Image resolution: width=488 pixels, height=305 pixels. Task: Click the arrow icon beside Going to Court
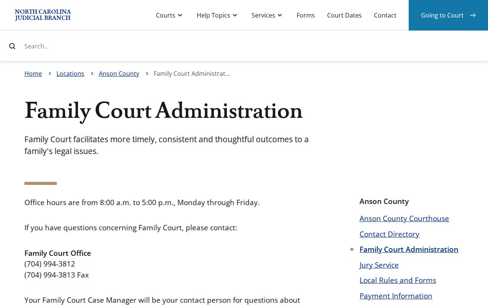(473, 15)
